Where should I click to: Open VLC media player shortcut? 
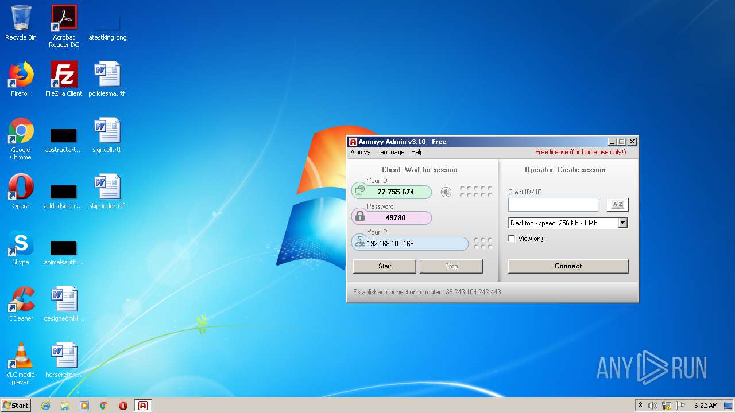click(21, 364)
